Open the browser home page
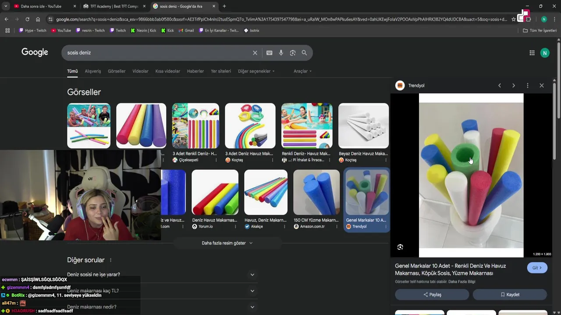This screenshot has width=561, height=315. [38, 19]
